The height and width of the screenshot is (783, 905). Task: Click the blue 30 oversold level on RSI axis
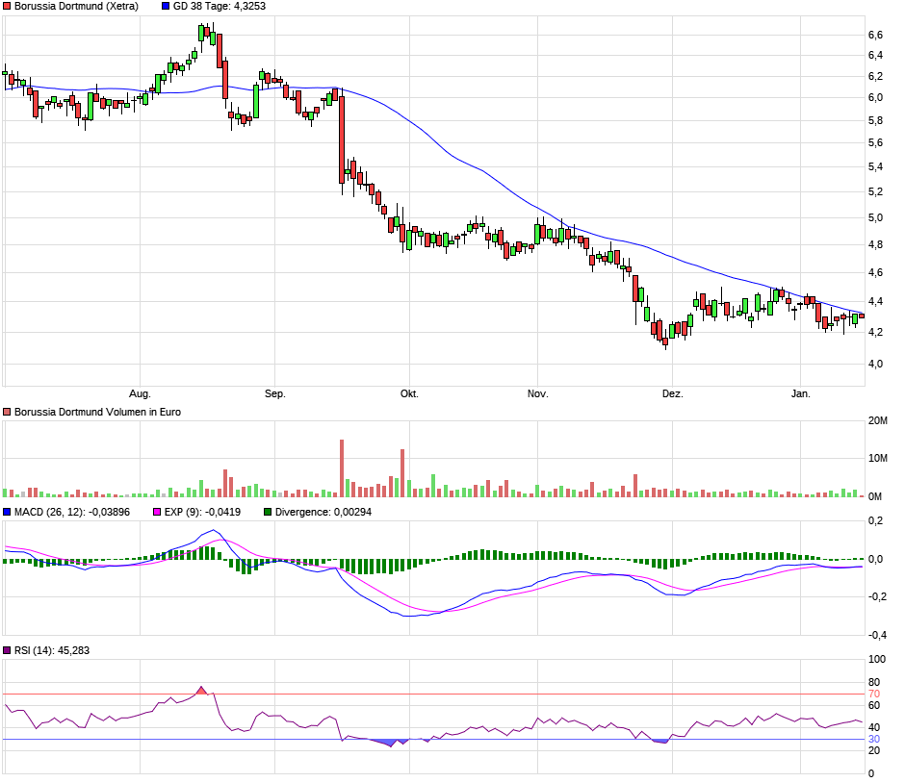(874, 740)
